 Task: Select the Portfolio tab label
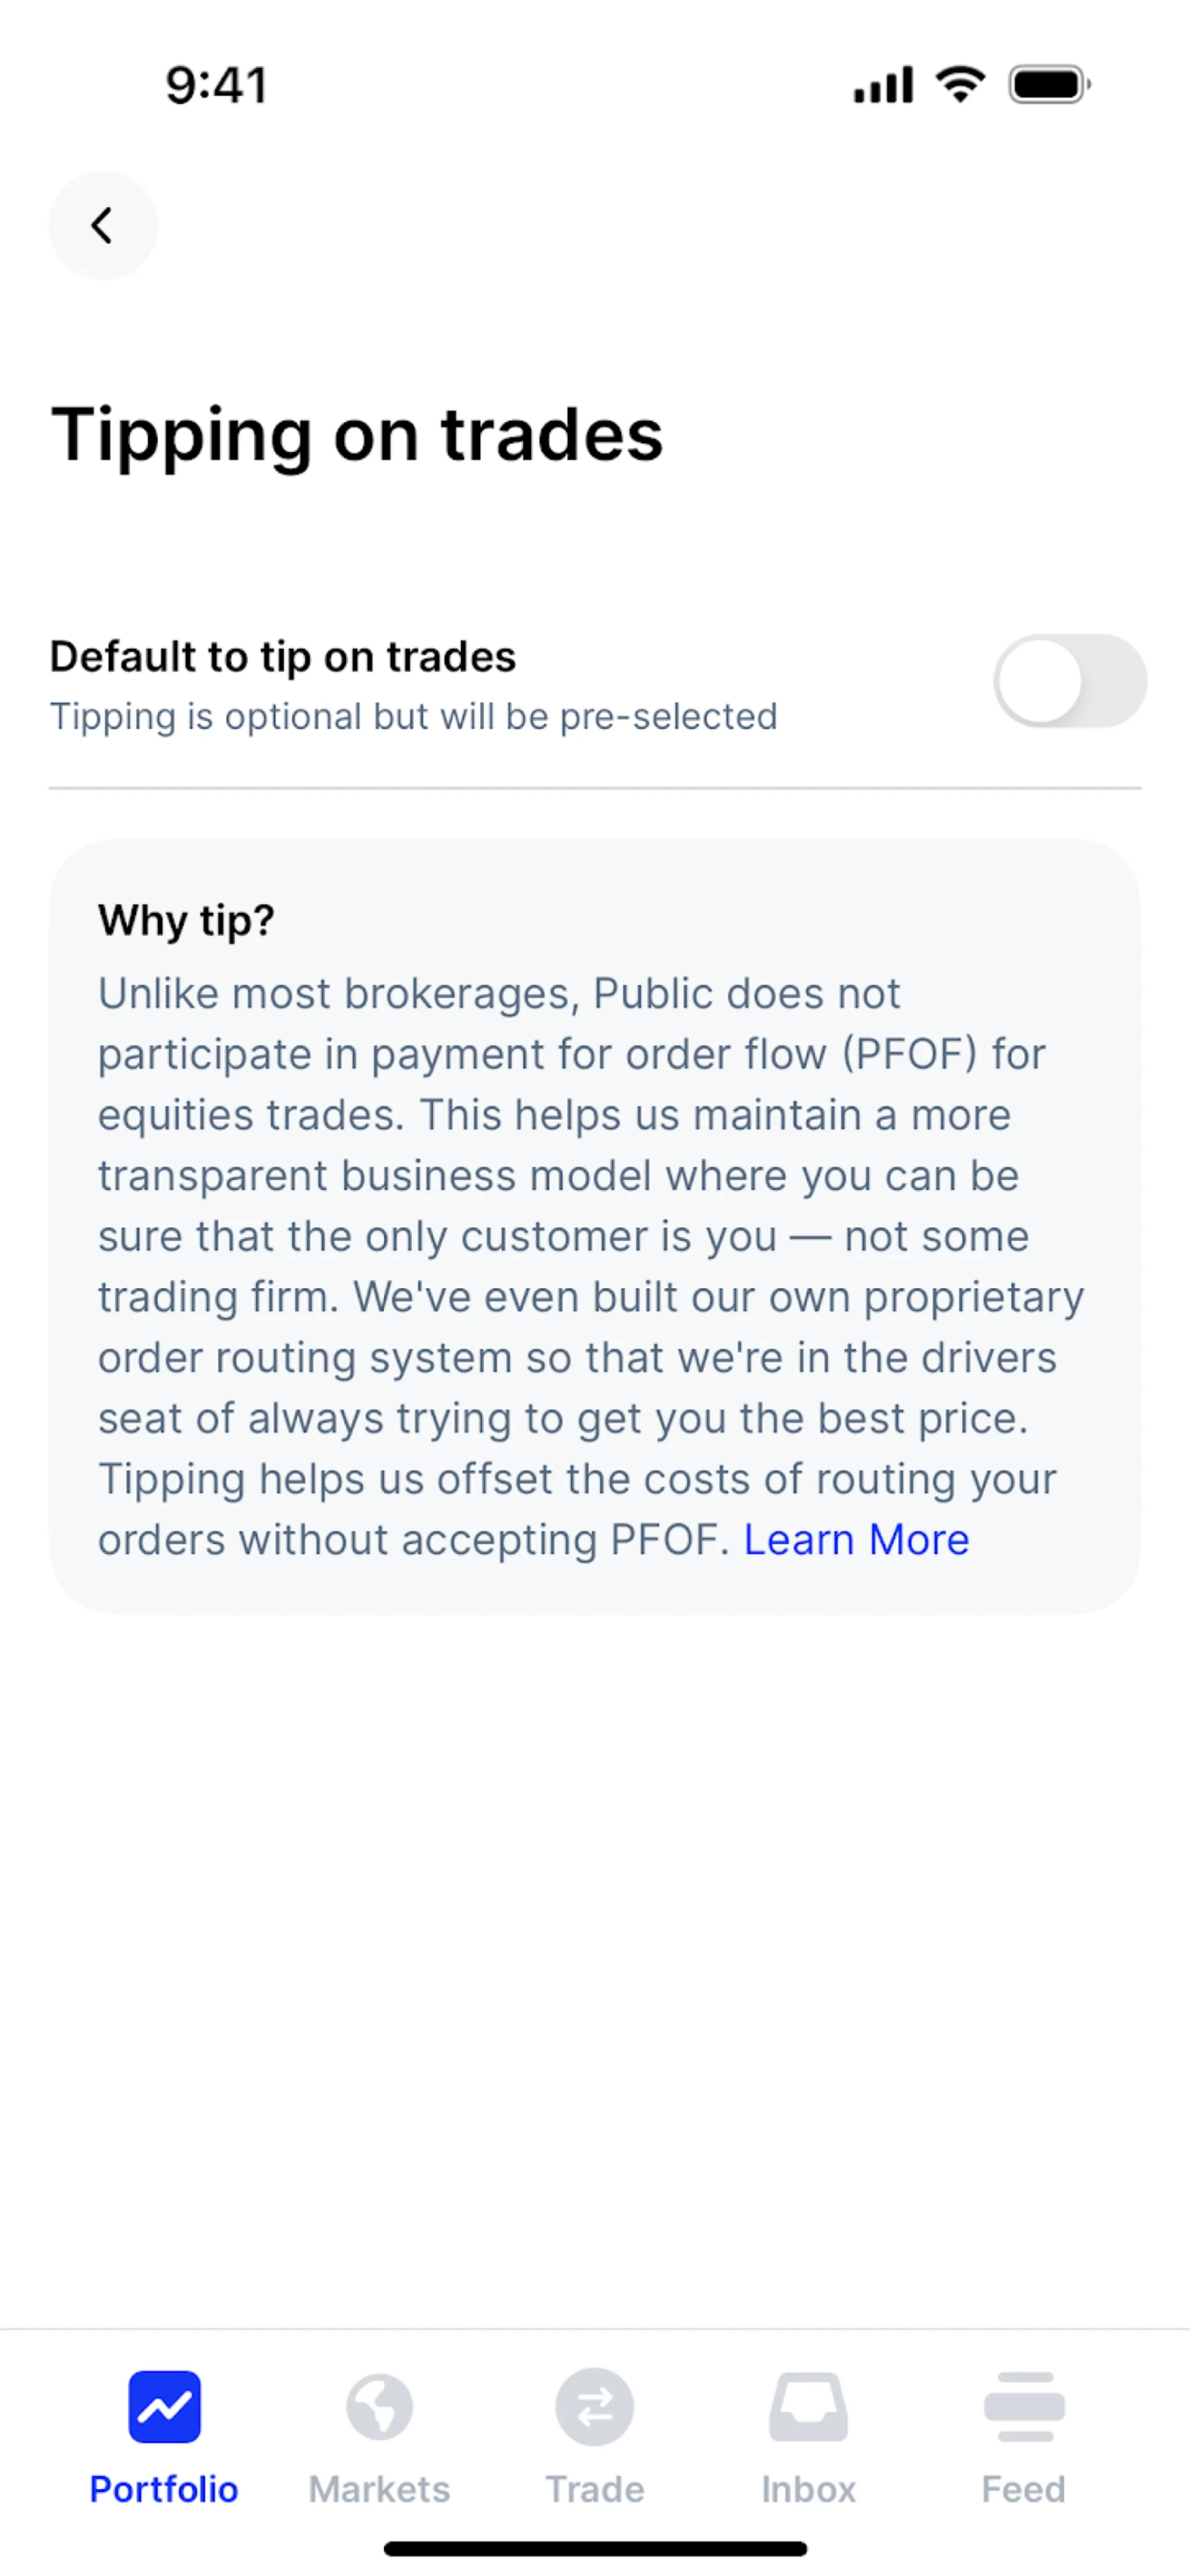click(x=165, y=2489)
